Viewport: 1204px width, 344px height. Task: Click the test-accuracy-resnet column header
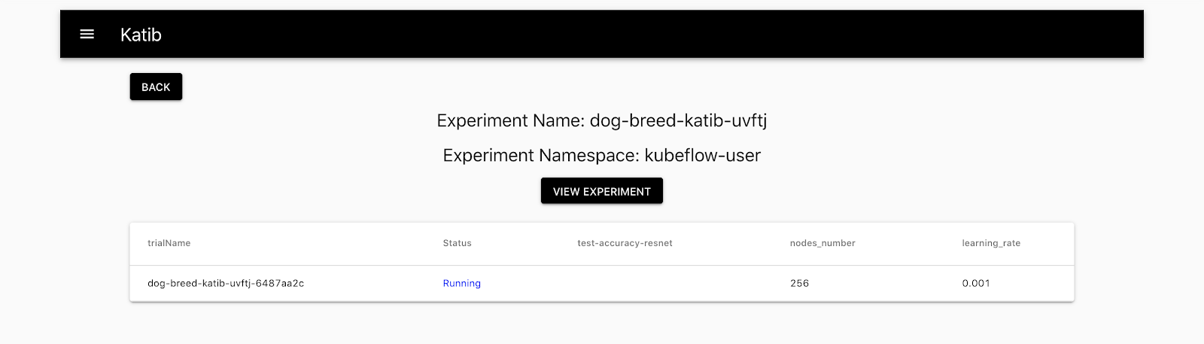[x=625, y=243]
